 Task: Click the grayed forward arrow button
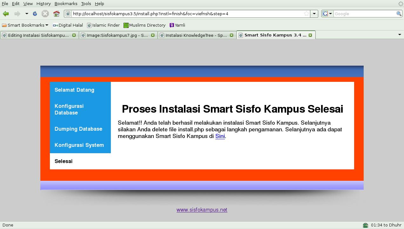17,14
